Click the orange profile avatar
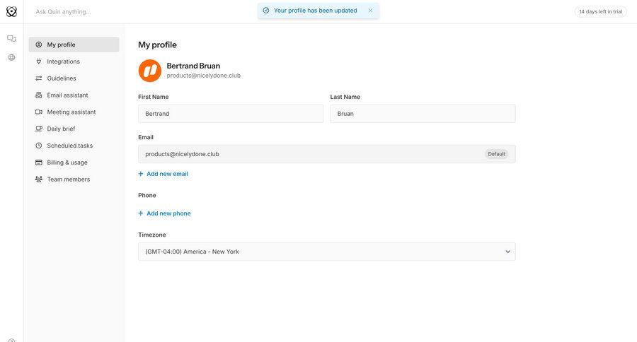637x342 pixels. pos(149,71)
